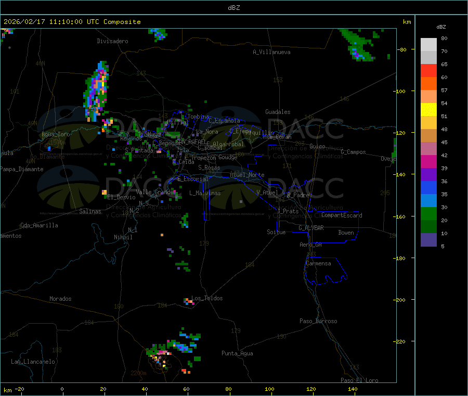Click the V_Atuel location label
The width and height of the screenshot is (468, 396).
tap(267, 193)
